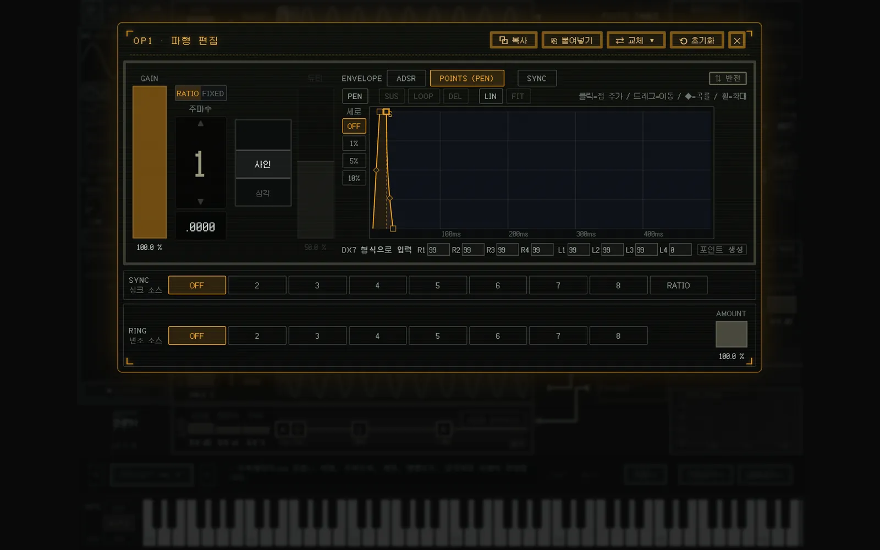Turn RING modulation source OFF
880x550 pixels.
click(197, 335)
